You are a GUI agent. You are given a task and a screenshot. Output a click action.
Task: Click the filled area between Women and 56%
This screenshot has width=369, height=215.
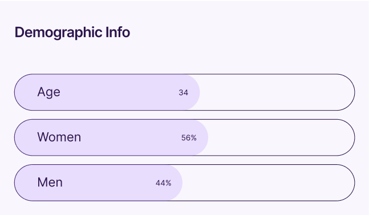[131, 137]
